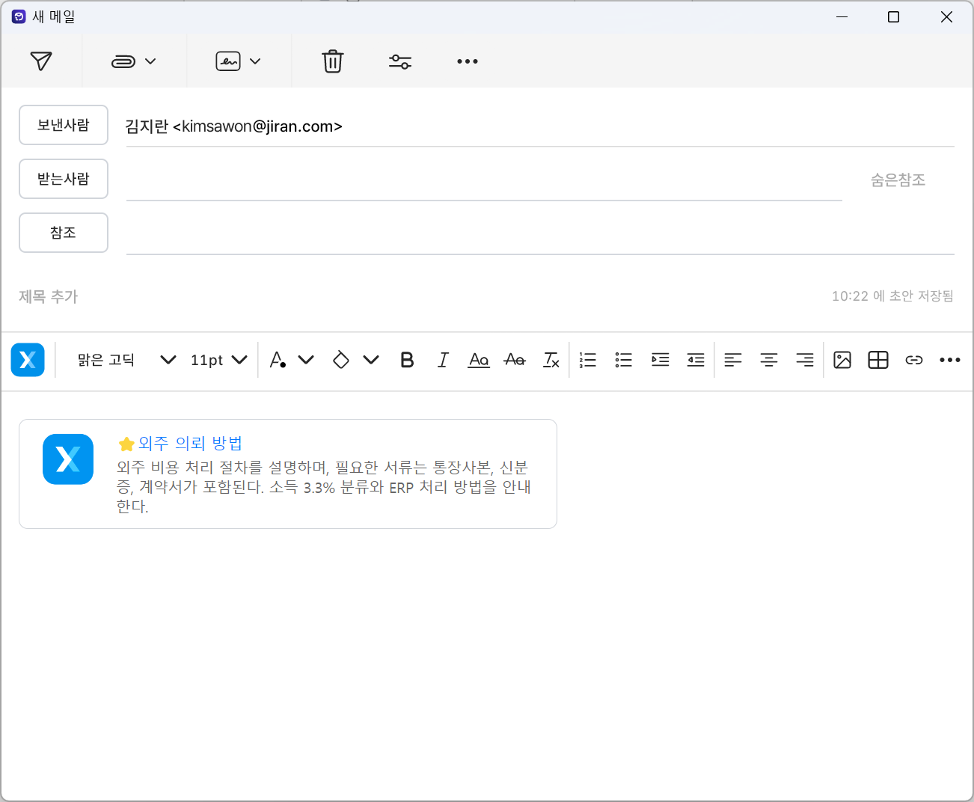974x802 pixels.
Task: Open the 맑은 고딕 font family dropdown
Action: (x=126, y=360)
